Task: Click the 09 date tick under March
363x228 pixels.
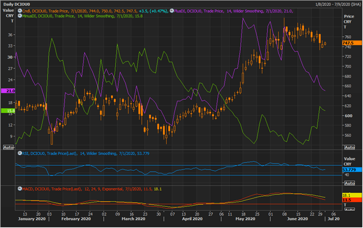Action: click(117, 214)
